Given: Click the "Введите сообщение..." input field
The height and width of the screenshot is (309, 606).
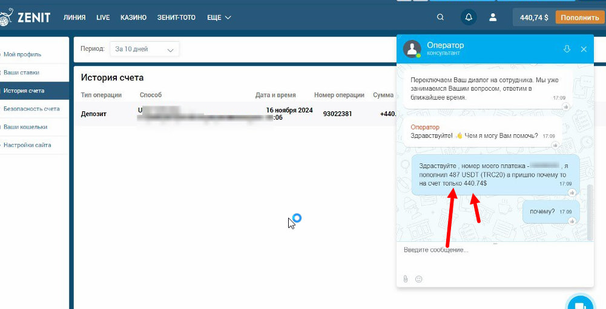Looking at the screenshot, I should (495, 255).
